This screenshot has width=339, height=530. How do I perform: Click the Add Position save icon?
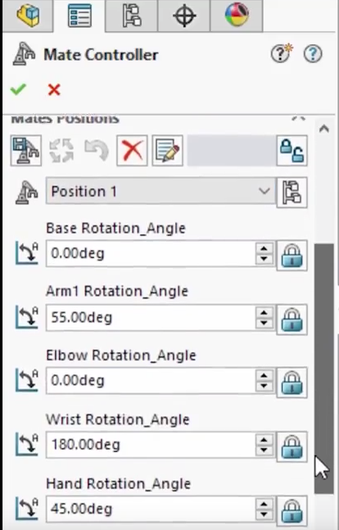coord(26,151)
